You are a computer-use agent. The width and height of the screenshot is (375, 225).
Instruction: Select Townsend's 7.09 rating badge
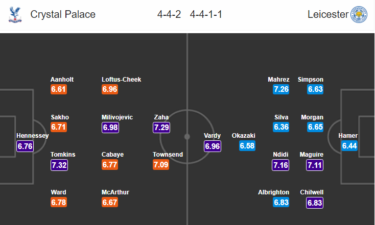(x=161, y=165)
